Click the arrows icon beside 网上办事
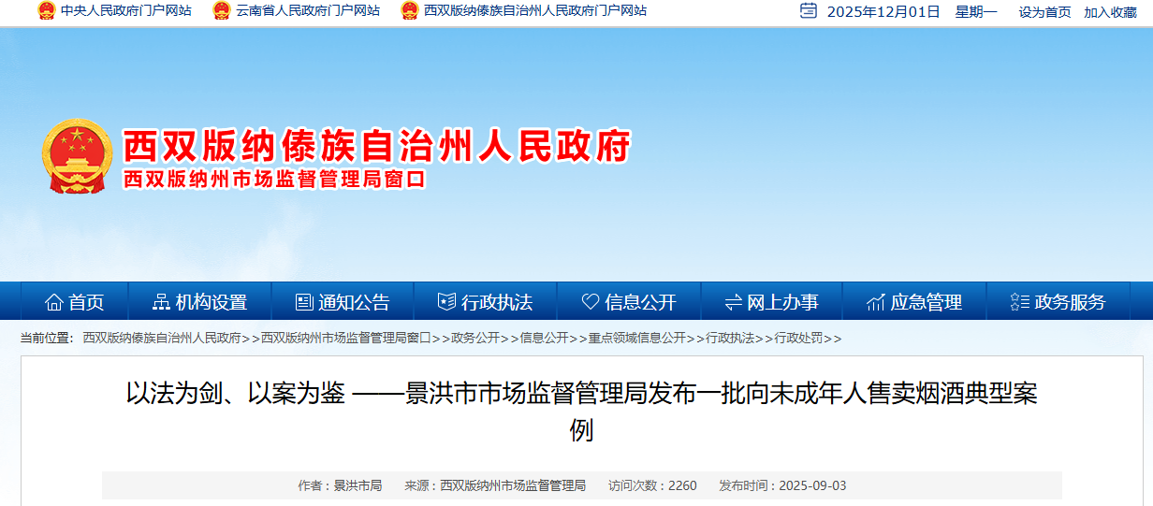 pyautogui.click(x=733, y=302)
